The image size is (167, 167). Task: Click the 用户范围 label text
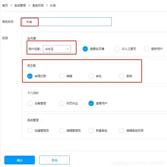[35, 49]
